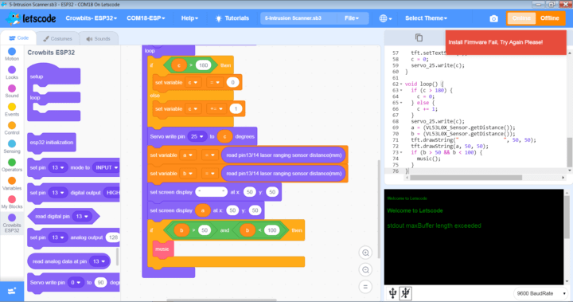The image size is (573, 302).
Task: Click the code panel horizontal scrollbar
Action: (466, 178)
